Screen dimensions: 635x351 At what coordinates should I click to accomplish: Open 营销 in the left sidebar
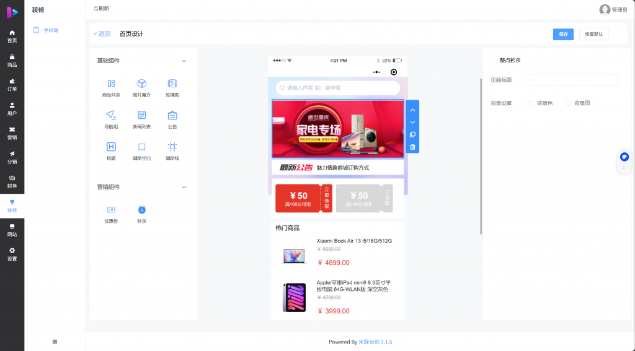pos(12,134)
